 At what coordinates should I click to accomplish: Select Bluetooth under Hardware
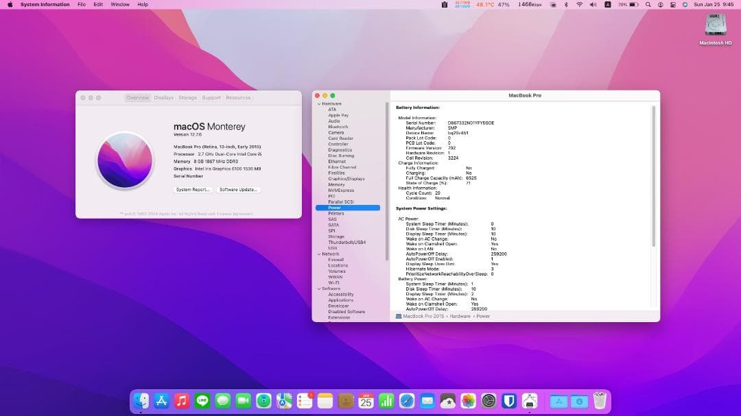[x=338, y=126]
